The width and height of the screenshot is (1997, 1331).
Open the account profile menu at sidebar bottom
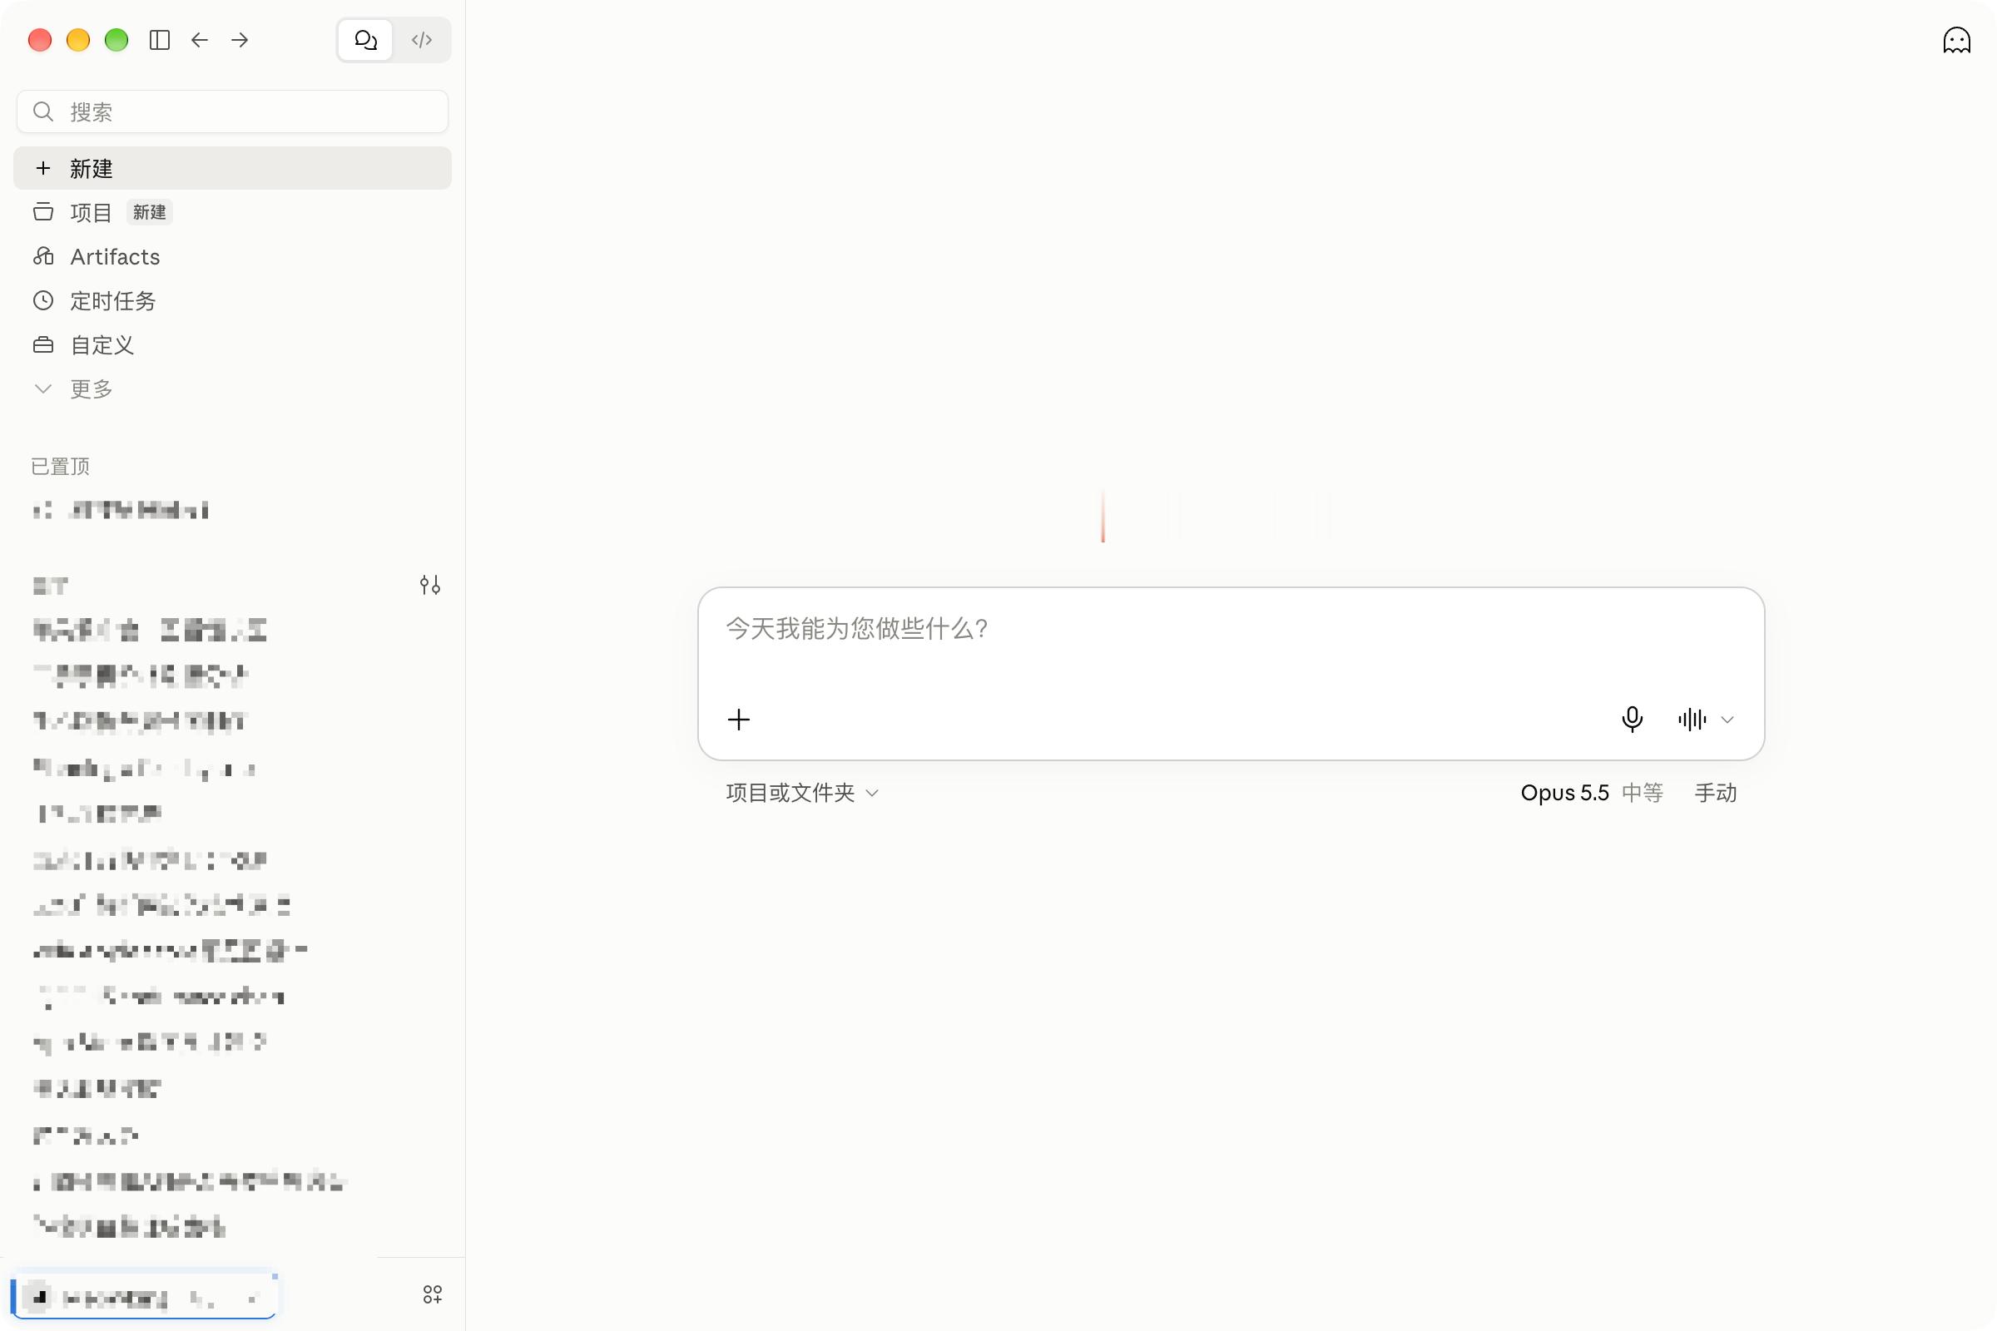pyautogui.click(x=144, y=1296)
